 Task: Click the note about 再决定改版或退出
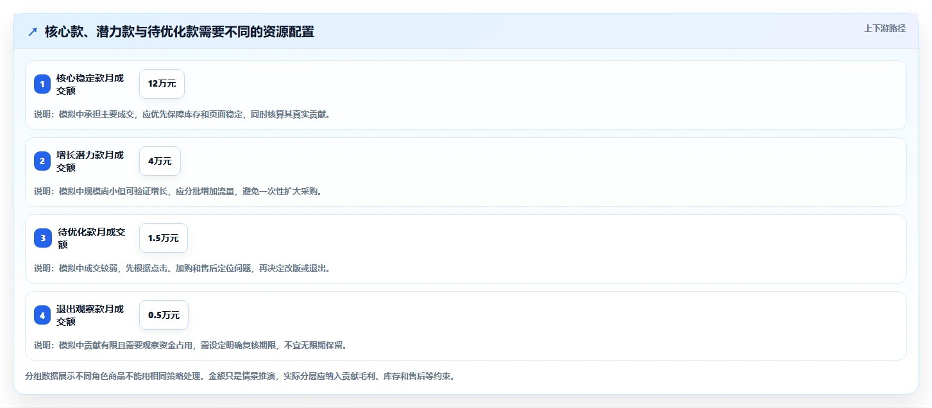[x=182, y=268]
